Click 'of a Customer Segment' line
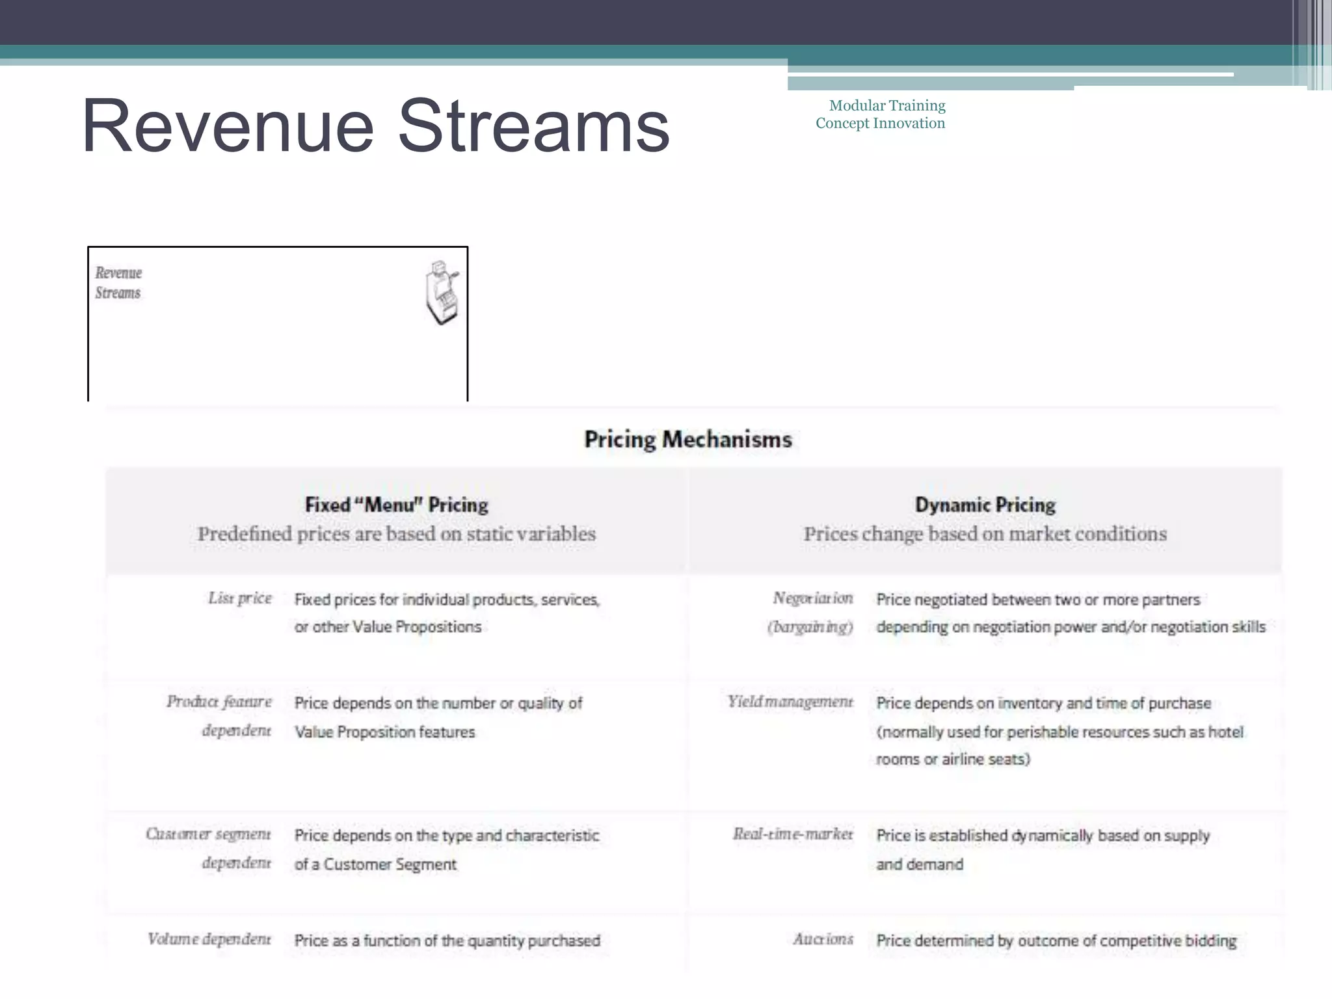The height and width of the screenshot is (999, 1332). [375, 864]
